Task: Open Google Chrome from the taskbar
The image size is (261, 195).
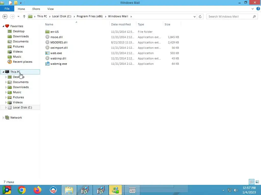Action: pyautogui.click(x=22, y=190)
